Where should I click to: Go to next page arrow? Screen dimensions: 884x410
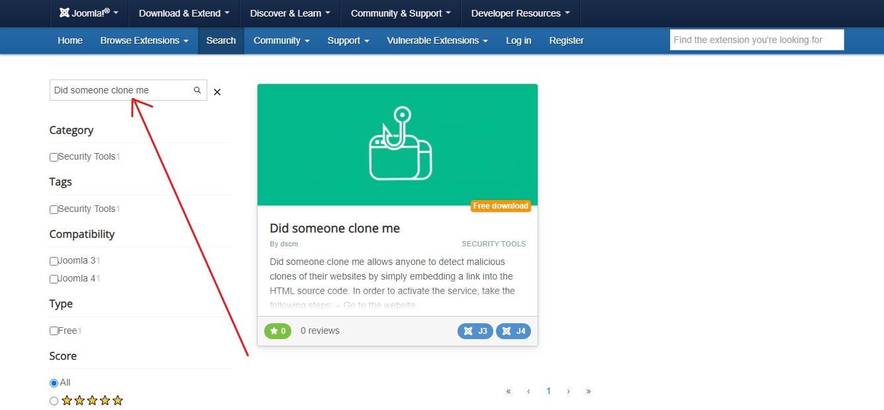(x=568, y=391)
